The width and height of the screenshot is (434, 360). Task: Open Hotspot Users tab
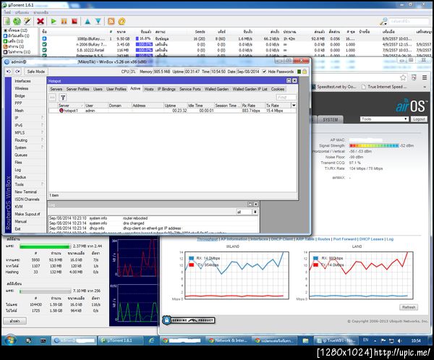pyautogui.click(x=98, y=89)
